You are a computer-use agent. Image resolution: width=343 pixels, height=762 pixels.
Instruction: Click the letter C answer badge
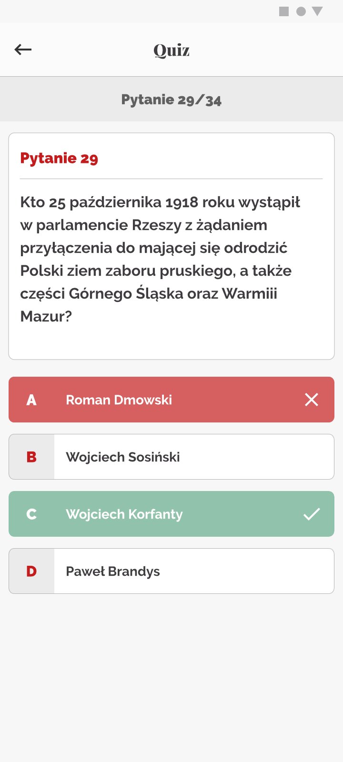[31, 514]
